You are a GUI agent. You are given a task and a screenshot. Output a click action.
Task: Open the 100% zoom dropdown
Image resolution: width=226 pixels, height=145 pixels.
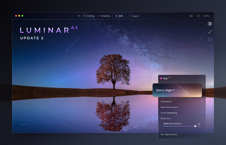[x=207, y=16]
